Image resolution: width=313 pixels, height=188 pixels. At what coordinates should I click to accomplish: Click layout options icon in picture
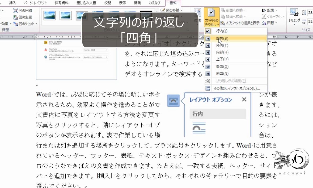pyautogui.click(x=173, y=100)
